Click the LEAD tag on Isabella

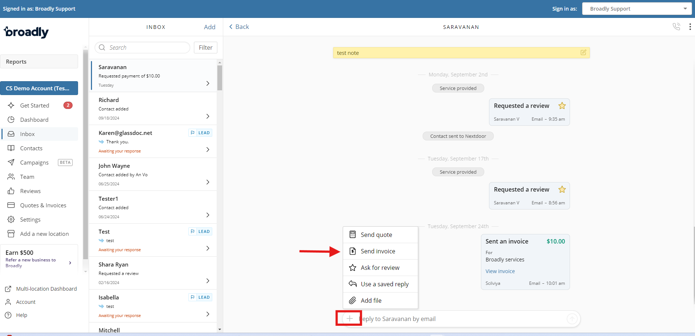(200, 297)
